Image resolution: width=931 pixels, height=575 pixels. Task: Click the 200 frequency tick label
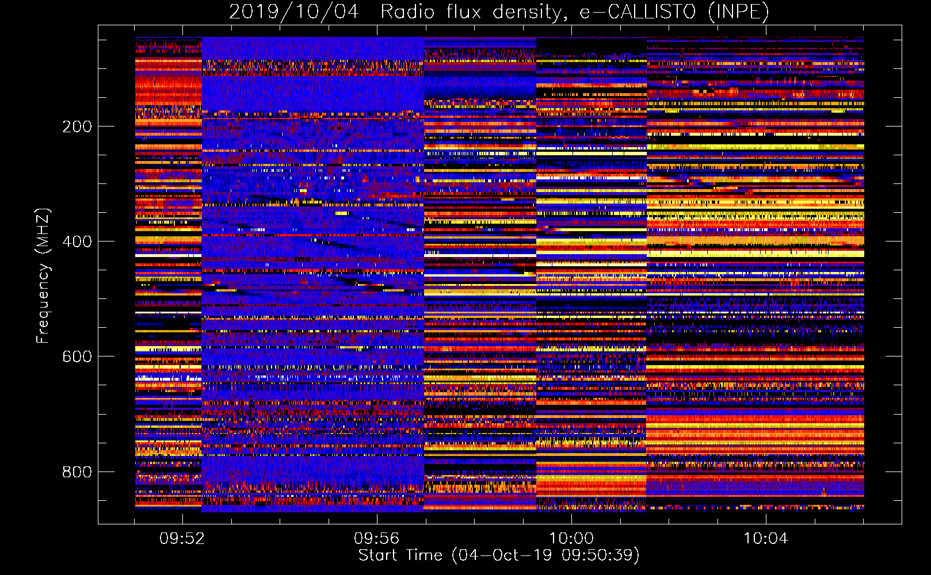pos(77,126)
